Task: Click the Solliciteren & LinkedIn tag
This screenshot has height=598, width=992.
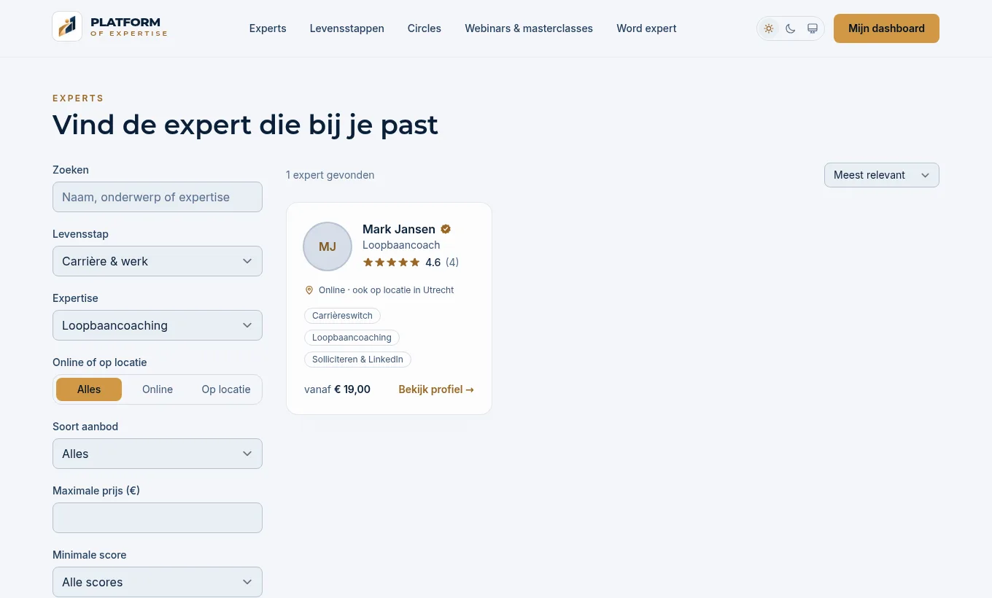Action: (x=357, y=360)
